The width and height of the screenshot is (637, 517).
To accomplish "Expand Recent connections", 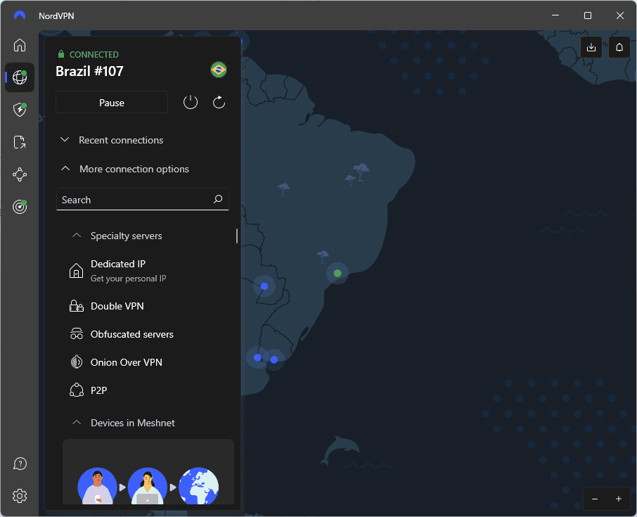I will pyautogui.click(x=112, y=140).
